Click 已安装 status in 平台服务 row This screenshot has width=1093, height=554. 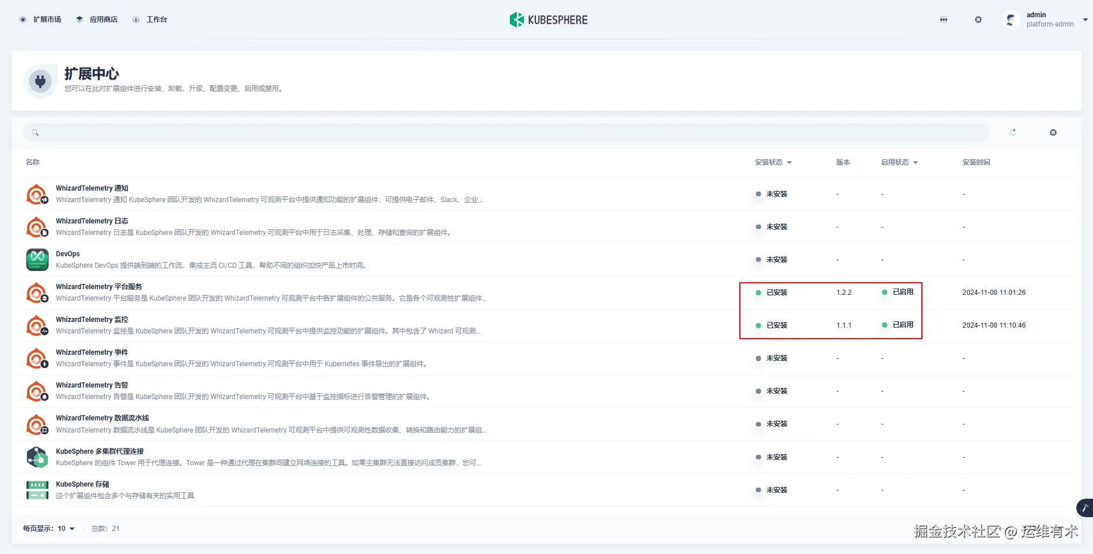click(771, 293)
